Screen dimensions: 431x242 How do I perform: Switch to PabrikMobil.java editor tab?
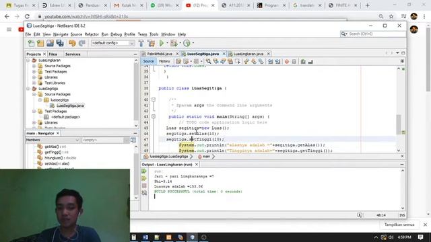pos(160,54)
